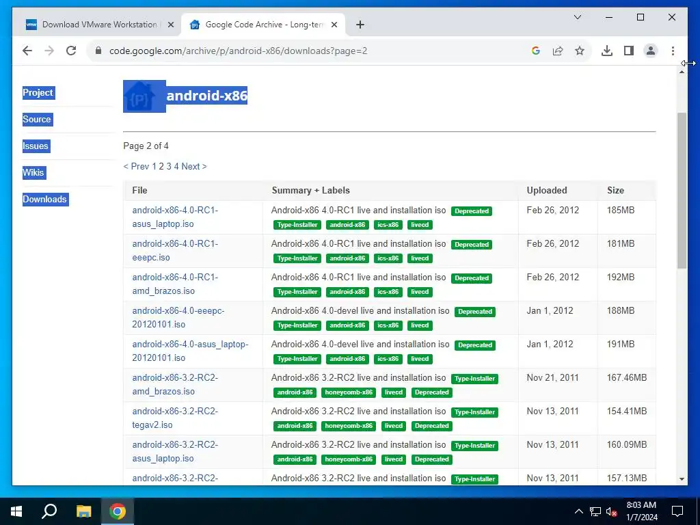The width and height of the screenshot is (700, 525).
Task: Click livecd label in 4.0-eeepc-20120101 row
Action: (420, 325)
